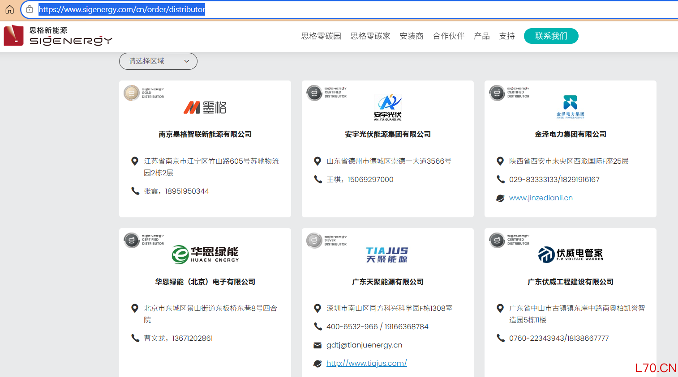Viewport: 678px width, 377px height.
Task: Click the browser address bar
Action: point(121,9)
